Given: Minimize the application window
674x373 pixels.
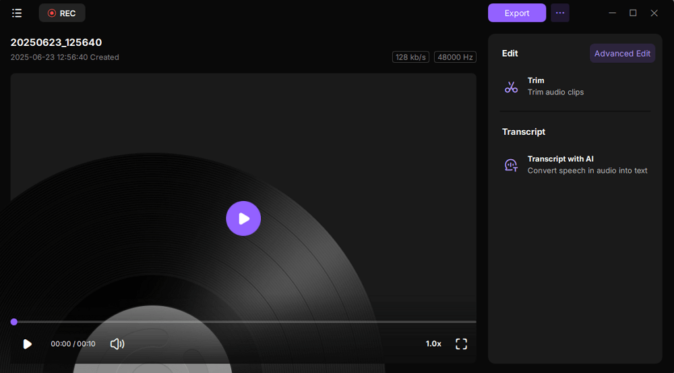Looking at the screenshot, I should tap(613, 13).
